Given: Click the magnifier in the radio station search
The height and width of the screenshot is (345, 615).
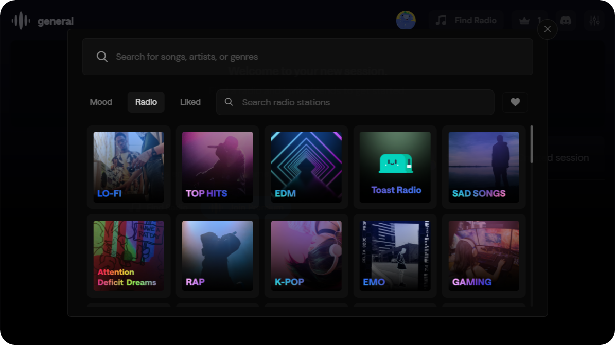Looking at the screenshot, I should [229, 102].
